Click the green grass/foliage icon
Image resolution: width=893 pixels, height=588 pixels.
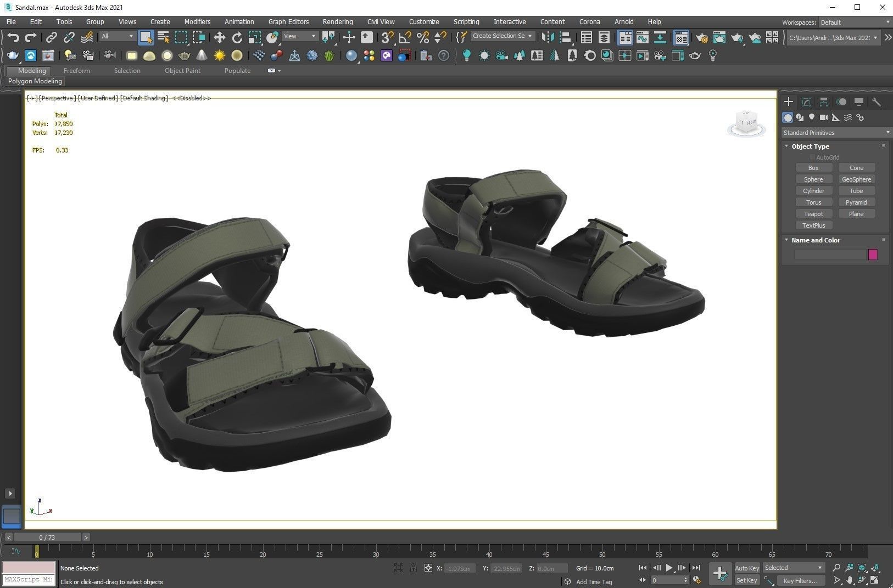[330, 55]
